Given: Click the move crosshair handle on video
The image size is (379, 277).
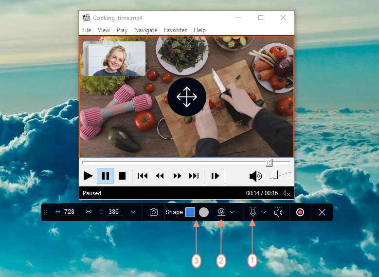Looking at the screenshot, I should tap(187, 97).
